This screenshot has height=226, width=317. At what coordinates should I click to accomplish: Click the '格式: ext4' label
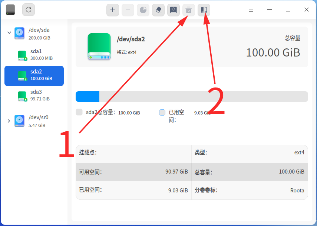pyautogui.click(x=126, y=52)
